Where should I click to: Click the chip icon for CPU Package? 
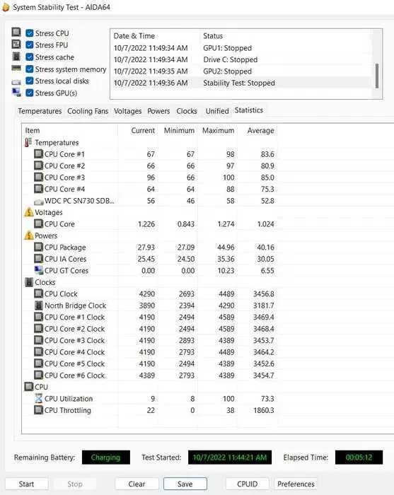pyautogui.click(x=38, y=248)
